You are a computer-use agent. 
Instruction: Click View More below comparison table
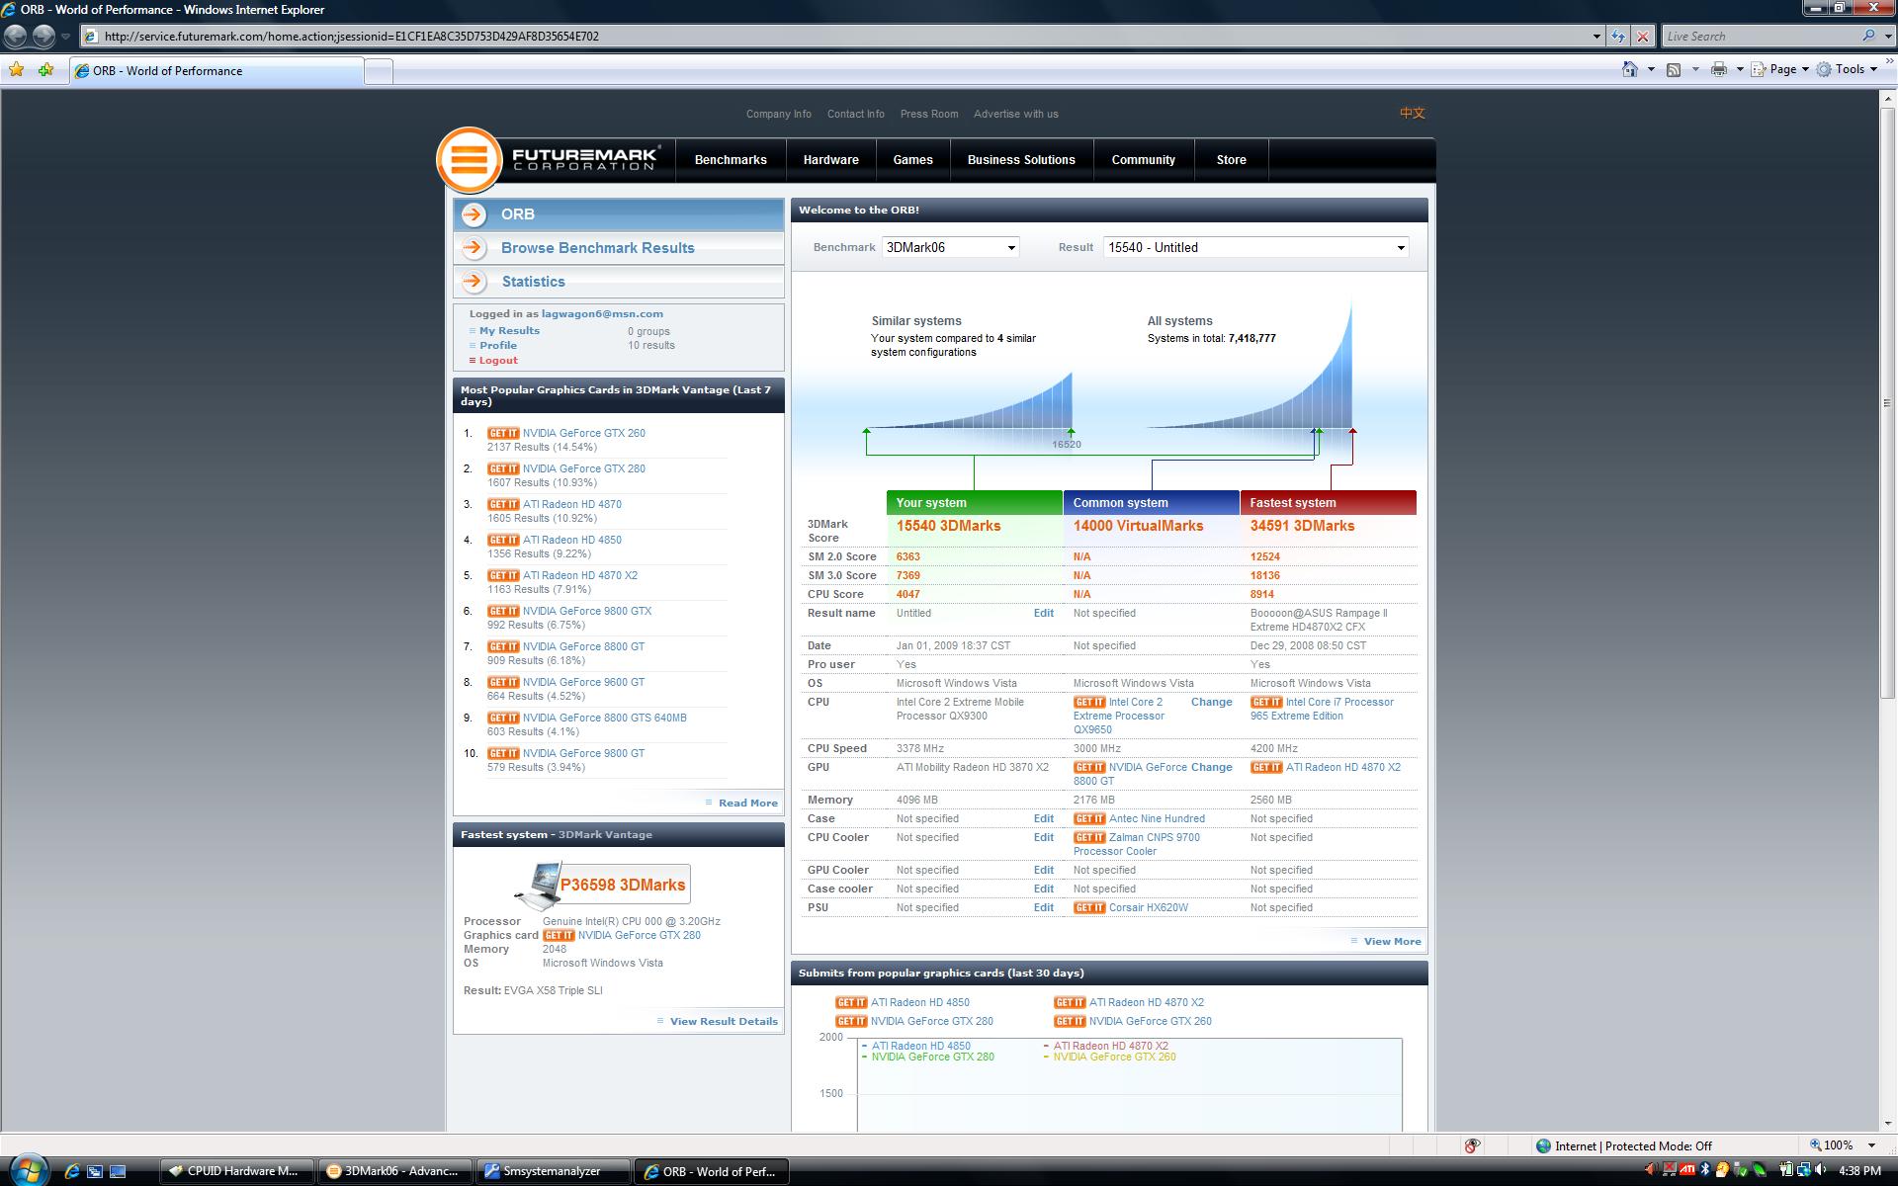[1392, 941]
